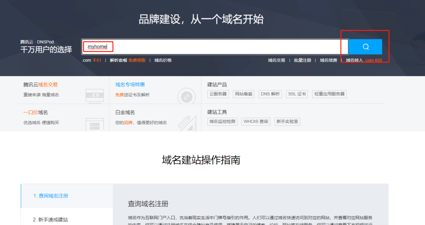Click the DNS 解析 tag button
Viewport: 425px width, 225px height.
click(270, 94)
